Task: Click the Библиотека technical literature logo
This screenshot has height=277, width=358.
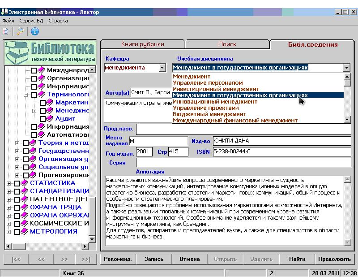Action: (x=50, y=52)
